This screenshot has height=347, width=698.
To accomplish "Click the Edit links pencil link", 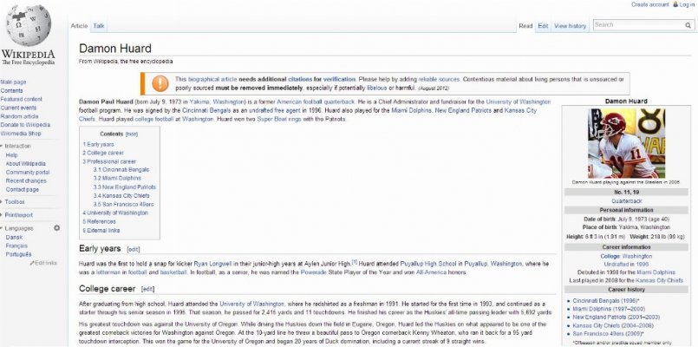I will 43,263.
